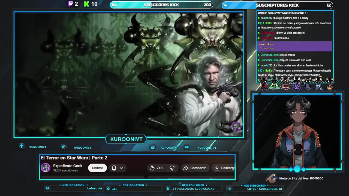Expand the bell notification options chevron
This screenshot has height=196, width=349.
coord(121,168)
